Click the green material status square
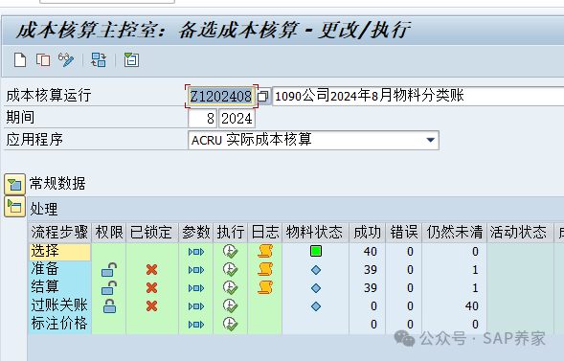The image size is (564, 361). click(316, 251)
